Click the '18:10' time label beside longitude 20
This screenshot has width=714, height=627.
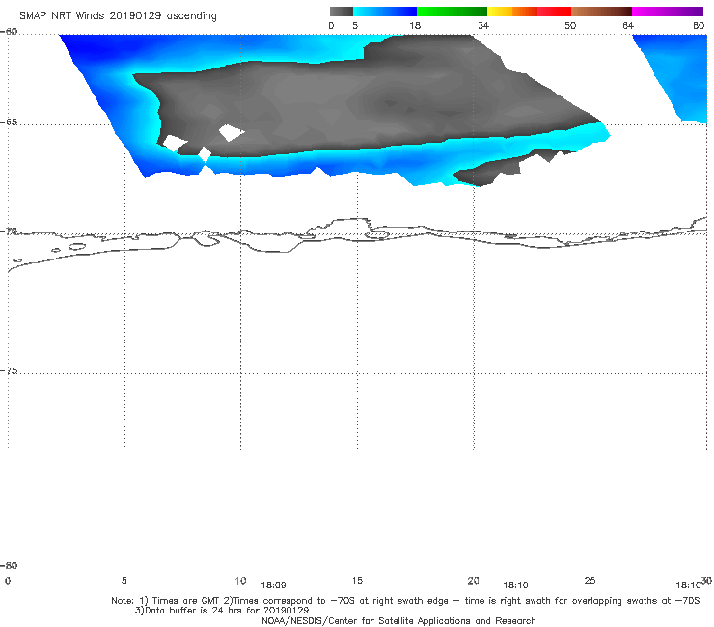pos(515,586)
